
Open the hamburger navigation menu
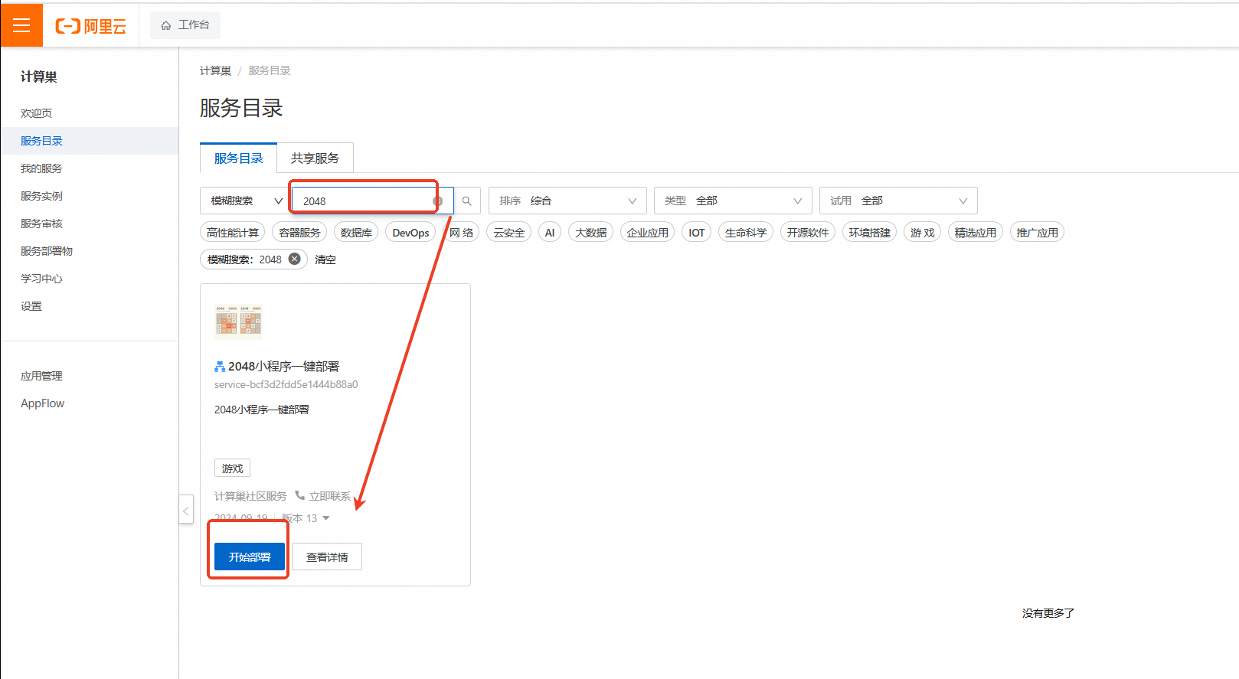[21, 25]
